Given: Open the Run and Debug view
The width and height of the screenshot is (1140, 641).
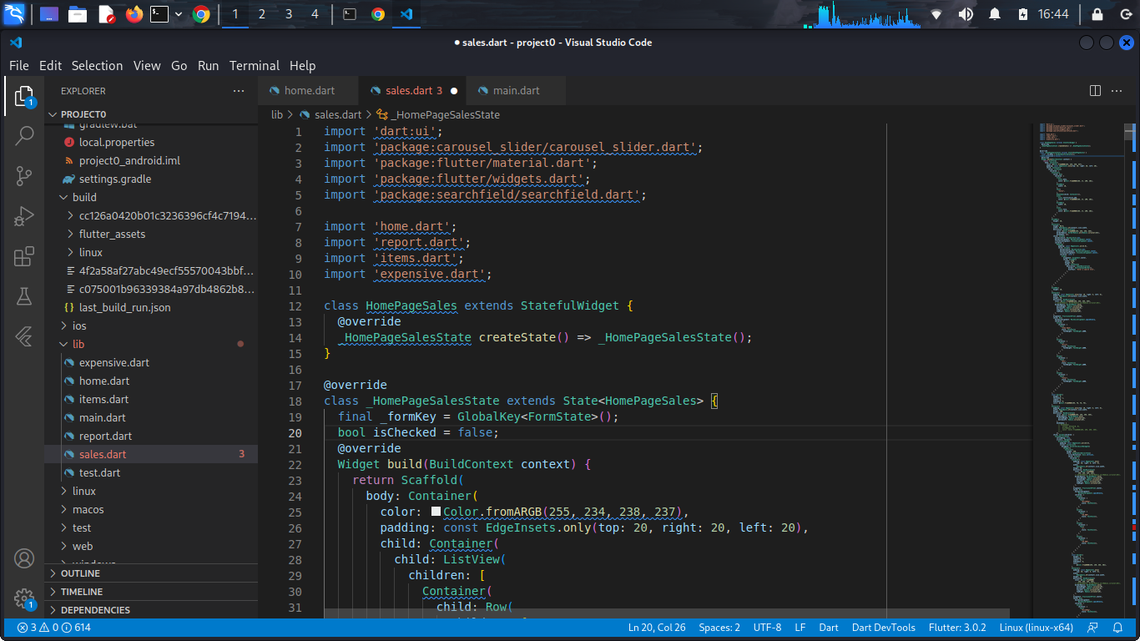Looking at the screenshot, I should (24, 215).
